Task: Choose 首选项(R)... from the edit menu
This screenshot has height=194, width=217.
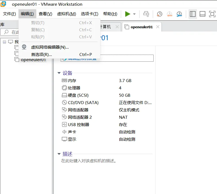Action: click(x=60, y=55)
